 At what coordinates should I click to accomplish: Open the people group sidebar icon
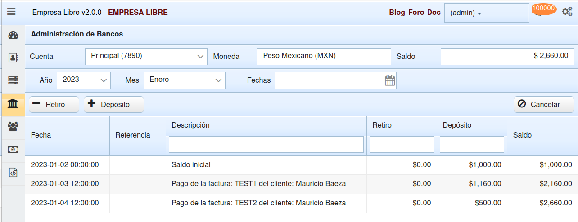[13, 127]
